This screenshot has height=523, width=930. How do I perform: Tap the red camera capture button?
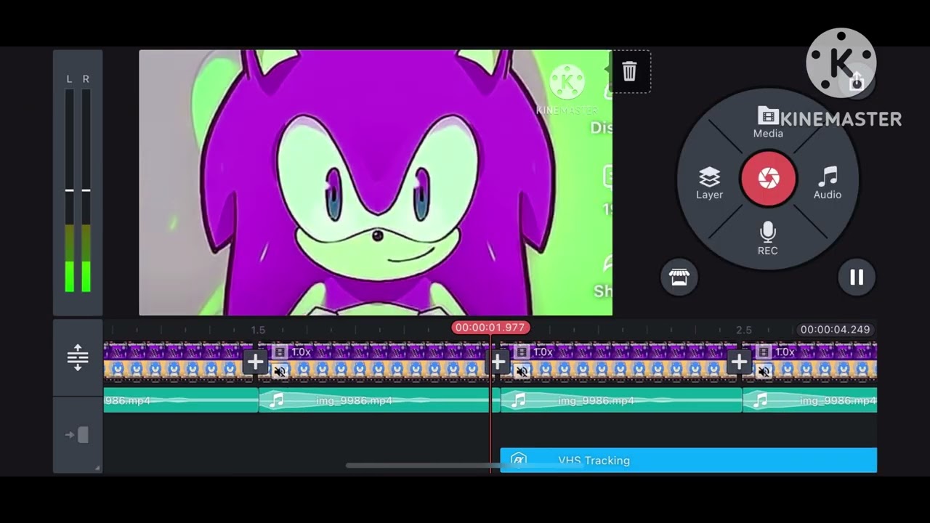click(768, 178)
